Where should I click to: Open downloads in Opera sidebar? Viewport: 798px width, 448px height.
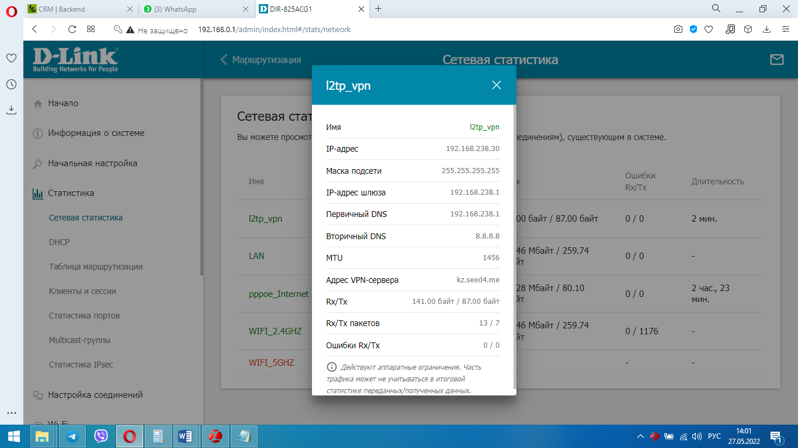11,110
